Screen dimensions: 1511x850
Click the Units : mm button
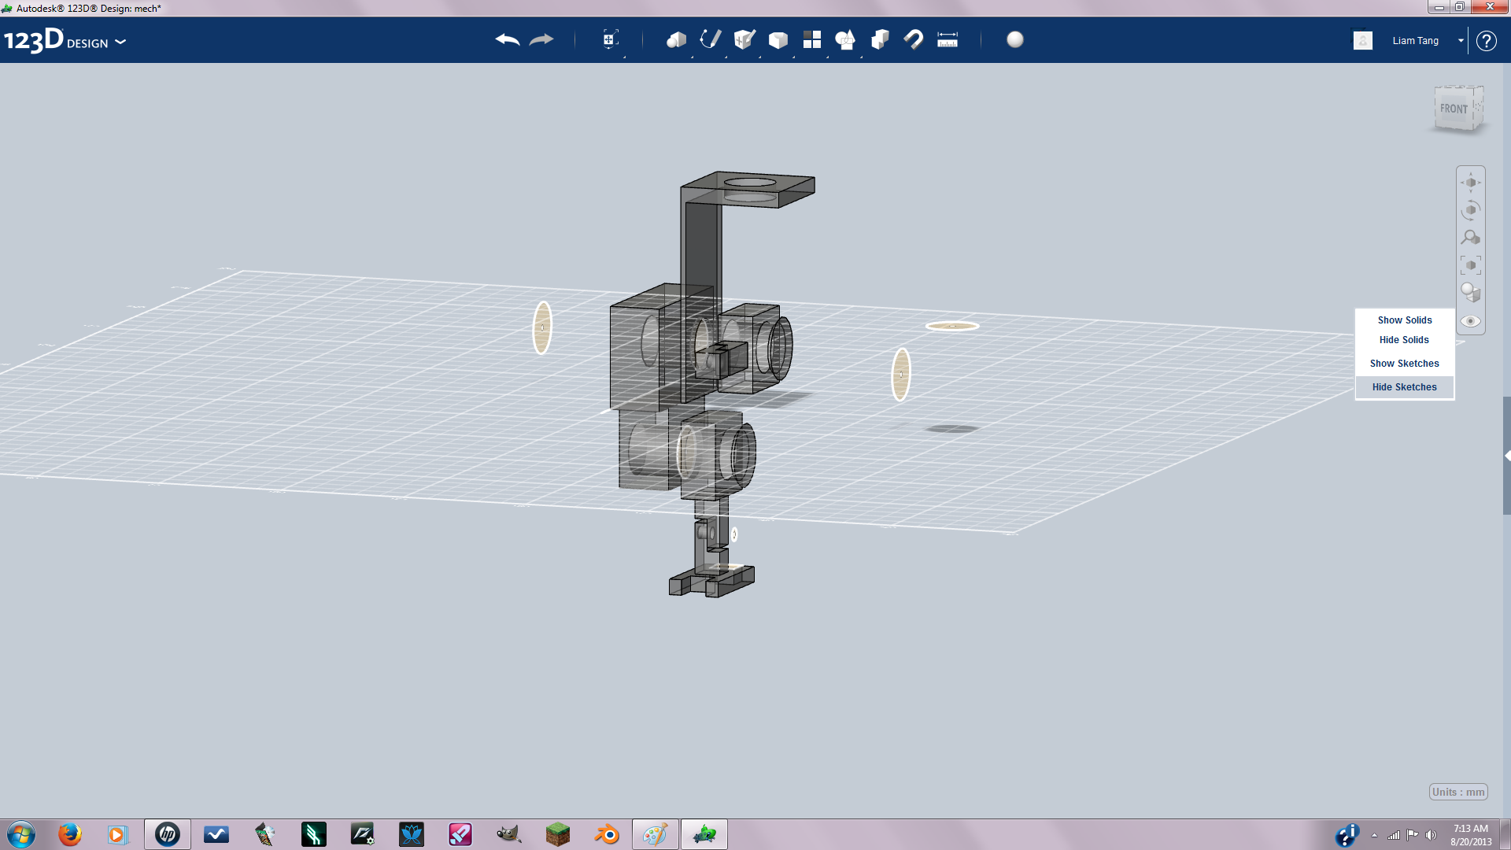[x=1458, y=792]
